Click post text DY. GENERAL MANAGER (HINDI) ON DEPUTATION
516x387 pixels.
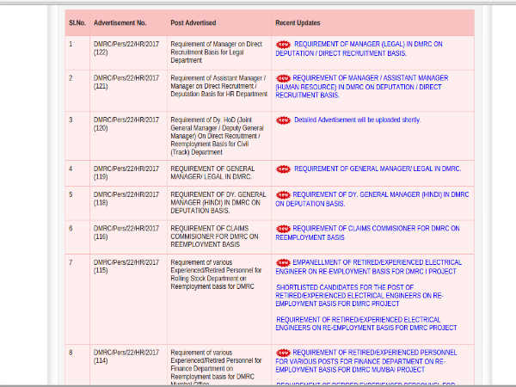coord(218,202)
